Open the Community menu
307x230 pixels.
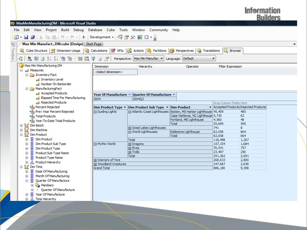(159, 30)
